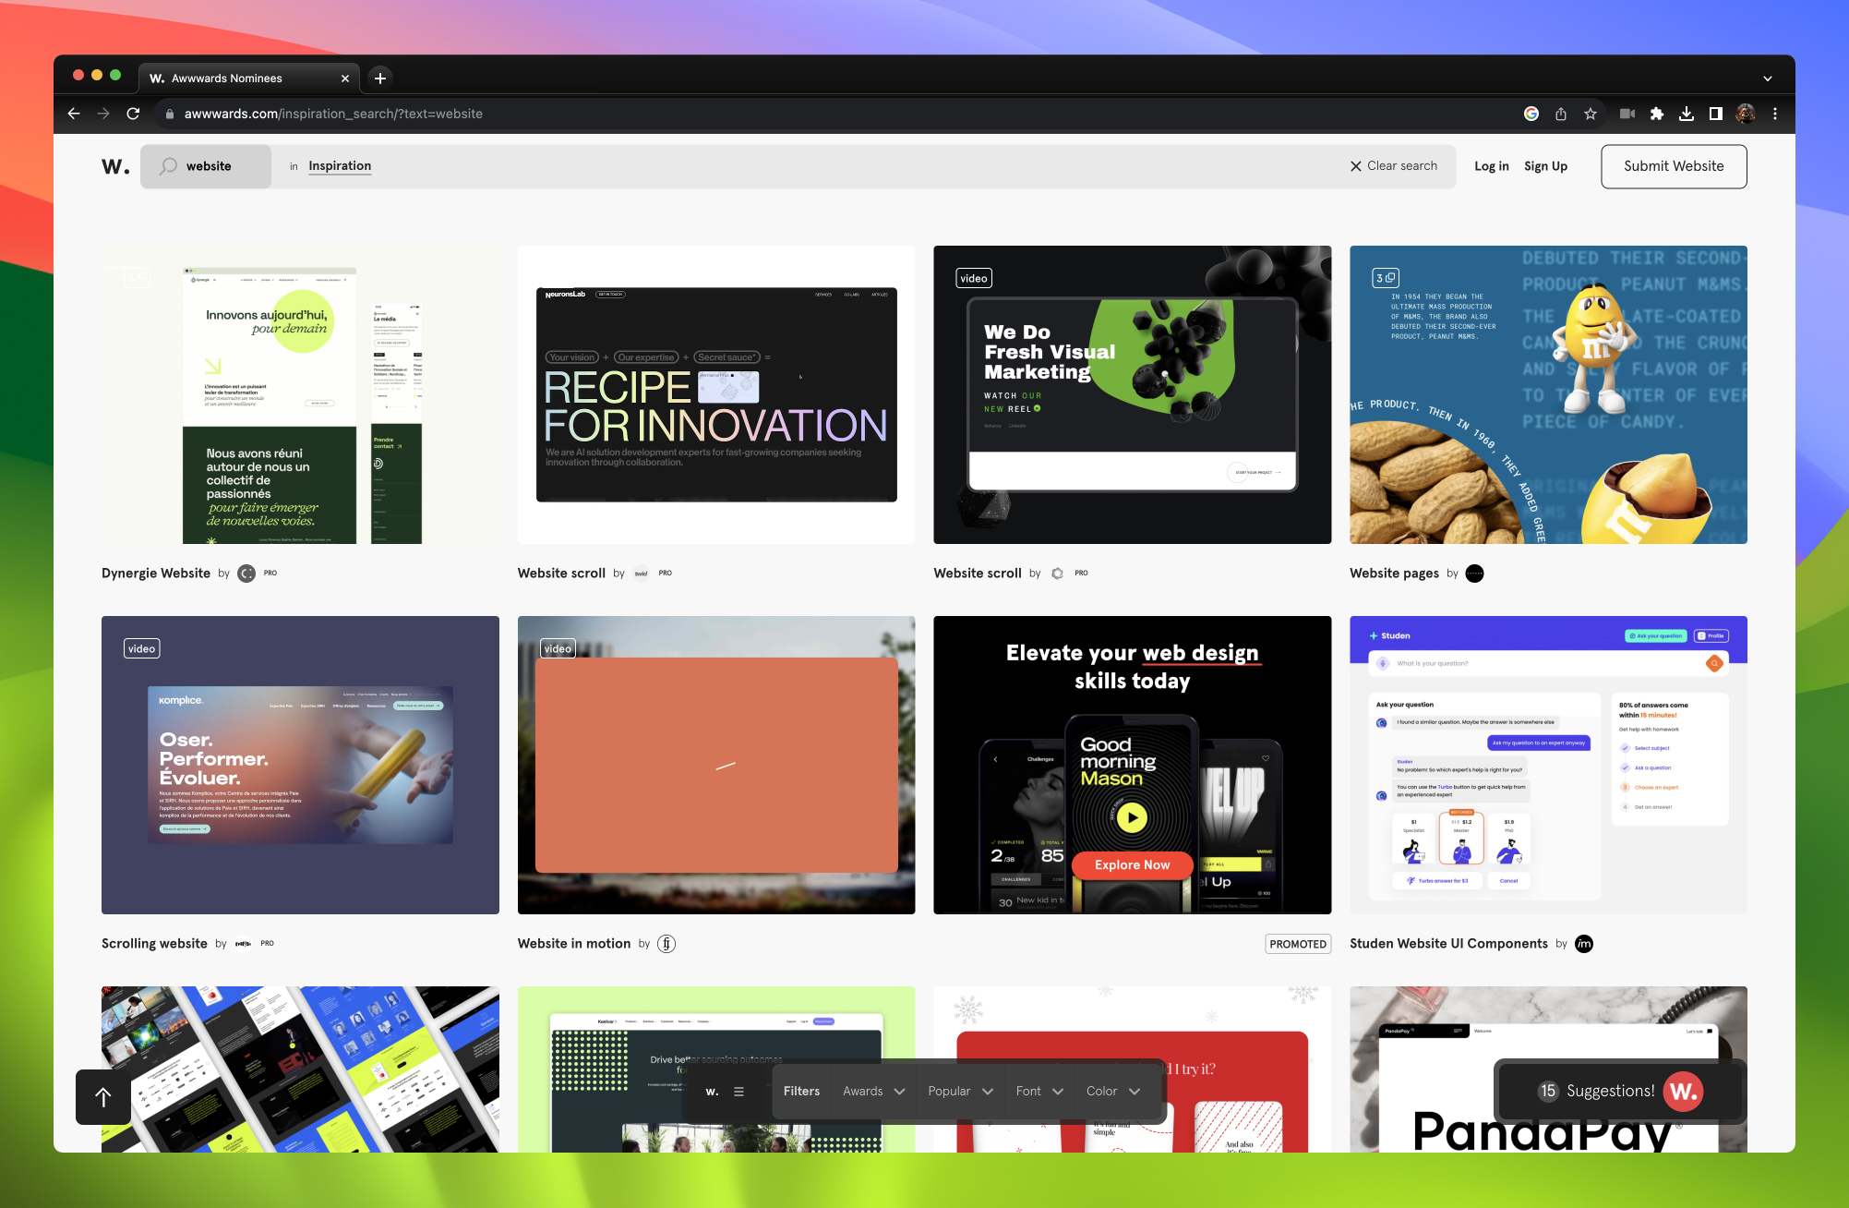1849x1208 pixels.
Task: Click inside the website search input field
Action: pyautogui.click(x=222, y=166)
